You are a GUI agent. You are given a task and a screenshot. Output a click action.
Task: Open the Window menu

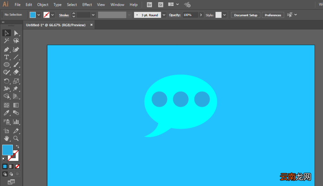point(117,5)
